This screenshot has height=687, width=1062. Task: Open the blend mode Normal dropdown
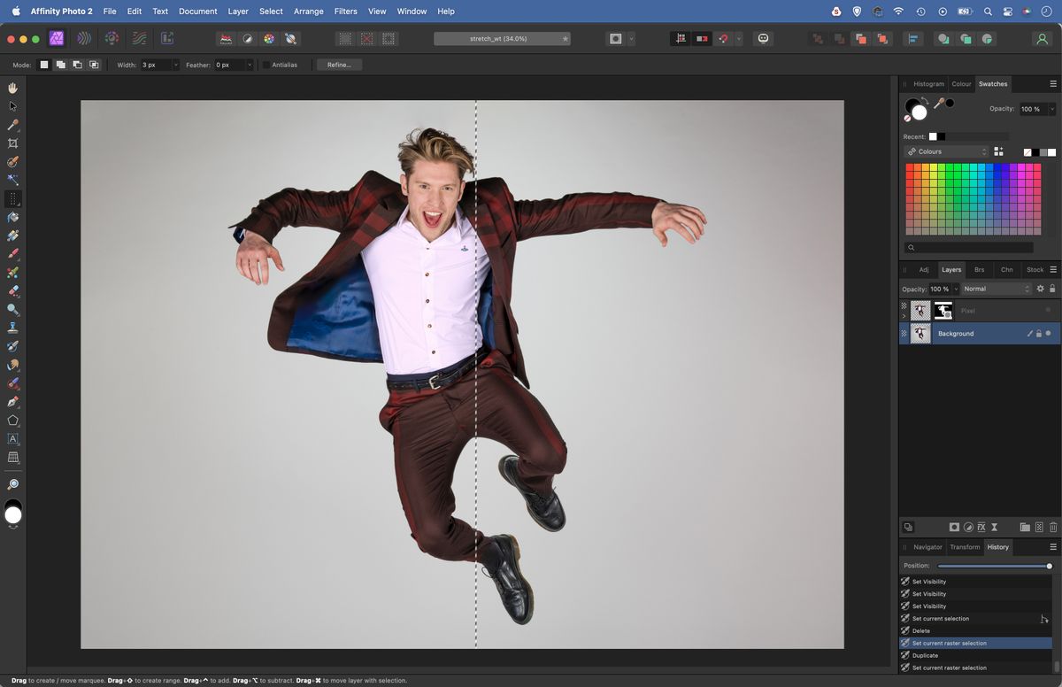(x=996, y=289)
